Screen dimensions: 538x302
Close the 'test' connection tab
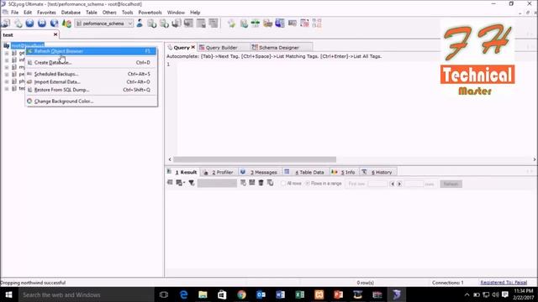pyautogui.click(x=55, y=34)
